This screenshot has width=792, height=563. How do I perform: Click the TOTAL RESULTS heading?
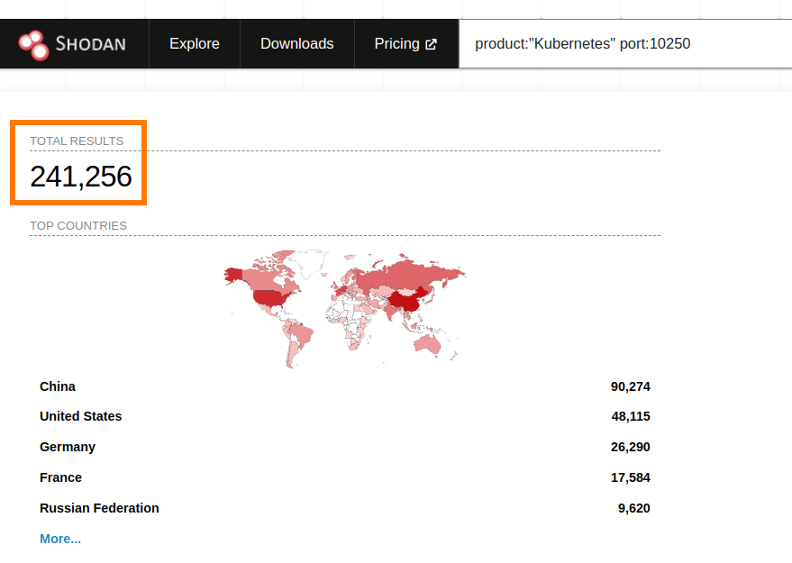[x=77, y=141]
